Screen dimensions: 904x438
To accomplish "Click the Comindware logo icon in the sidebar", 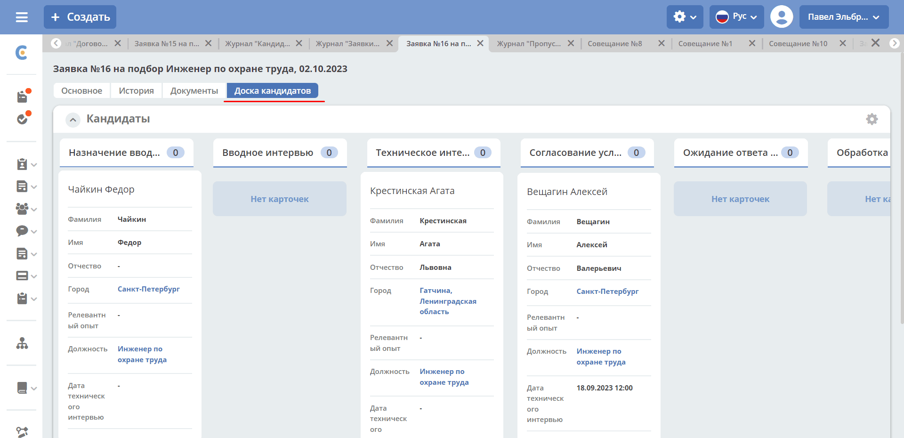I will click(x=22, y=52).
